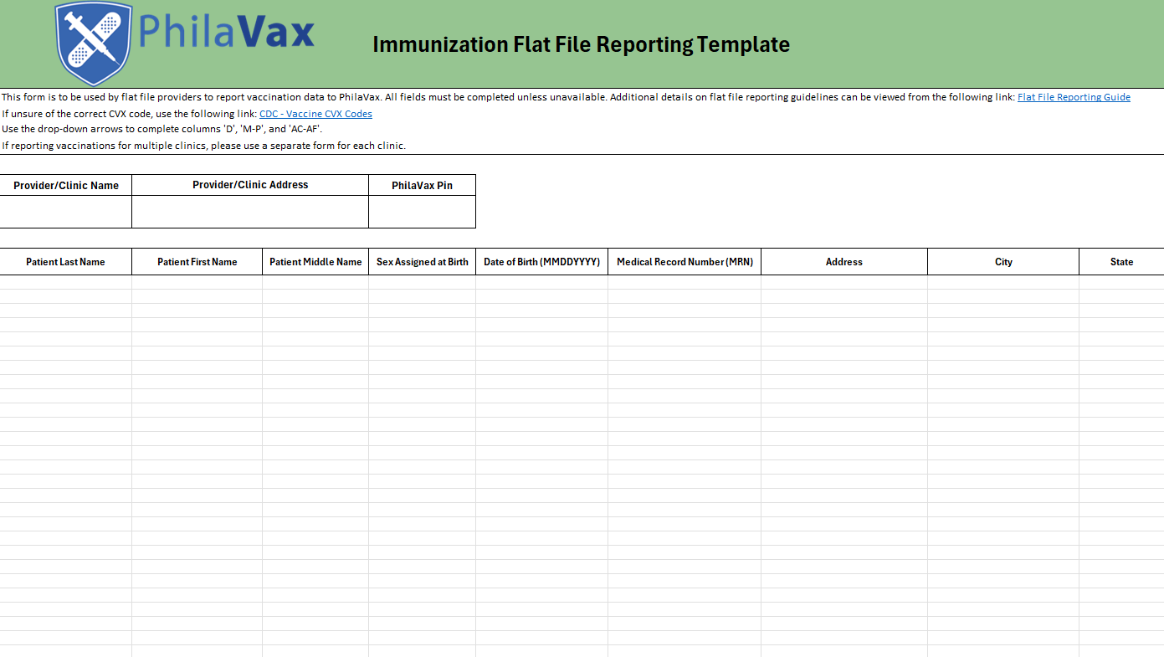This screenshot has width=1164, height=657.
Task: Select the Patient Middle Name column header
Action: (315, 262)
